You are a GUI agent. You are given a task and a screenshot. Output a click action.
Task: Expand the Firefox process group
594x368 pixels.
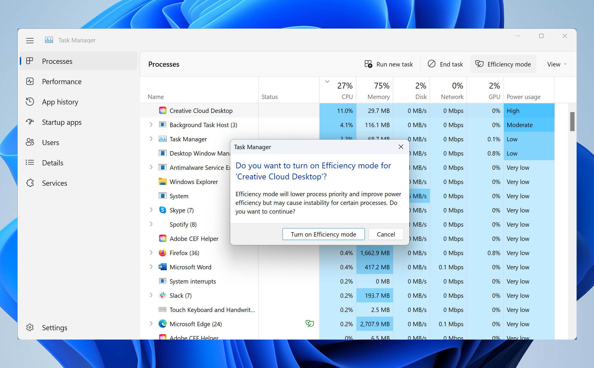click(151, 253)
